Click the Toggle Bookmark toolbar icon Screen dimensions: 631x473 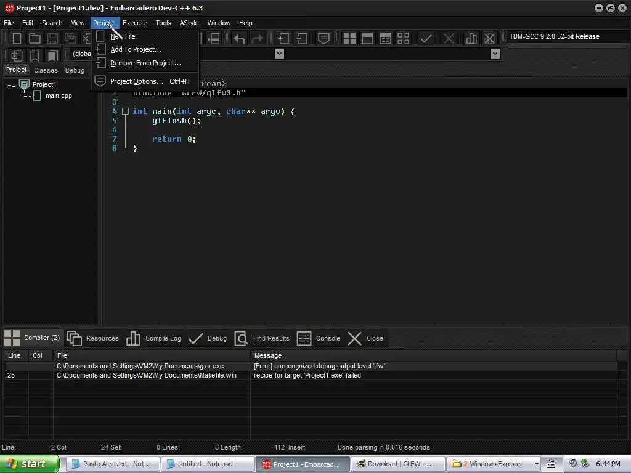pyautogui.click(x=35, y=55)
